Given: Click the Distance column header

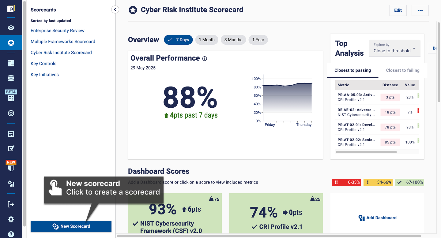Looking at the screenshot, I should (390, 85).
